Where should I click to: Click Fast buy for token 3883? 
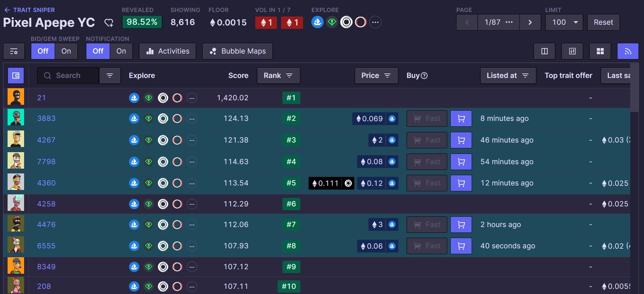[427, 118]
